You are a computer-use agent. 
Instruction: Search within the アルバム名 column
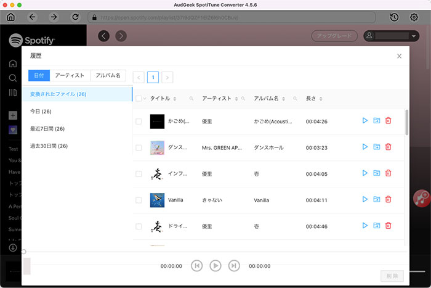click(295, 99)
